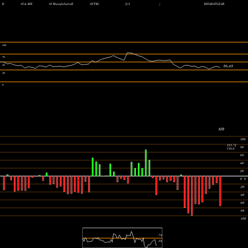The height and width of the screenshot is (248, 248).
Task: Click the longest red MR bar
Action: [x=192, y=196]
